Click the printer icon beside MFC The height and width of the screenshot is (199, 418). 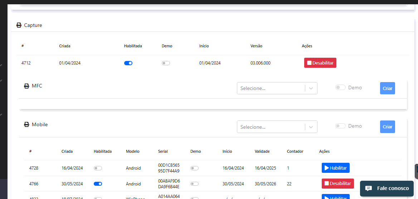[x=26, y=86]
